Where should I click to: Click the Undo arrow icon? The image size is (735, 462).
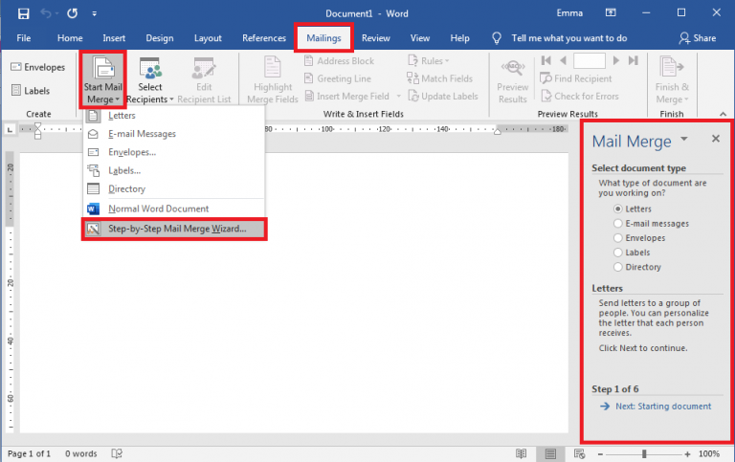(x=46, y=13)
